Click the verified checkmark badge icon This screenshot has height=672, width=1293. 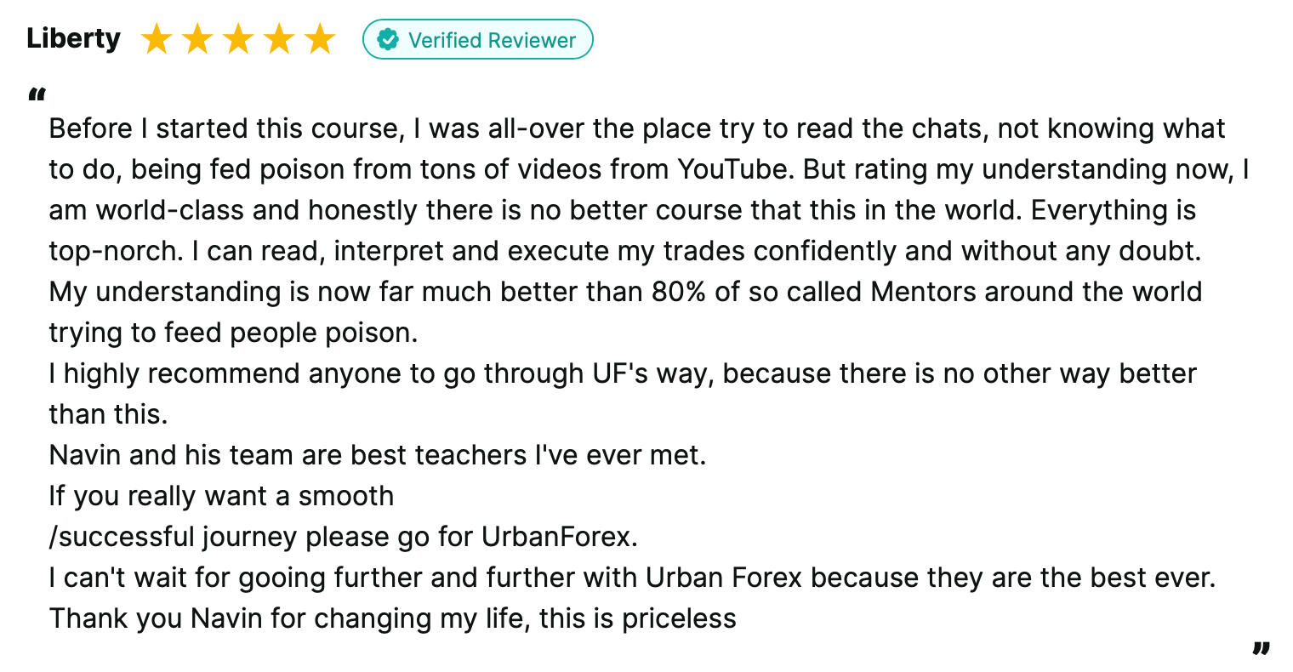tap(388, 39)
